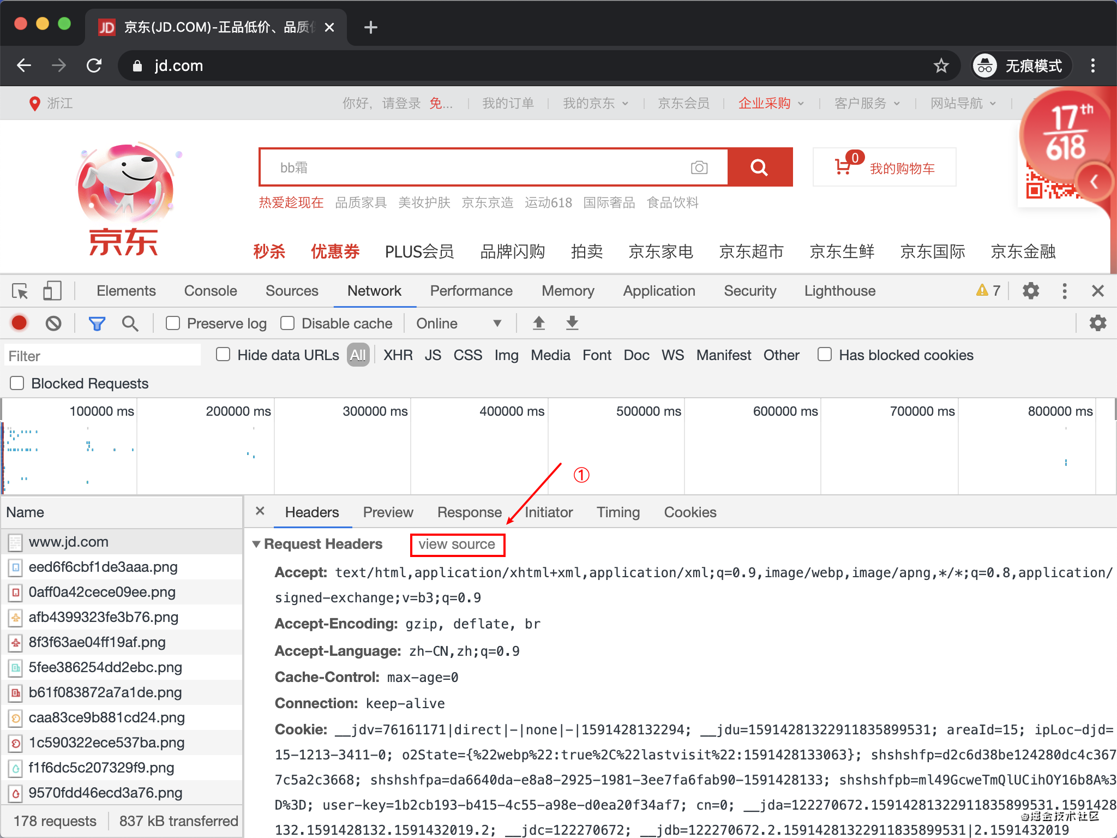The image size is (1117, 838).
Task: Click 优惠券 navigation link
Action: 335,252
